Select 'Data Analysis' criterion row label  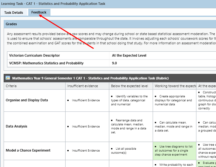(17, 126)
